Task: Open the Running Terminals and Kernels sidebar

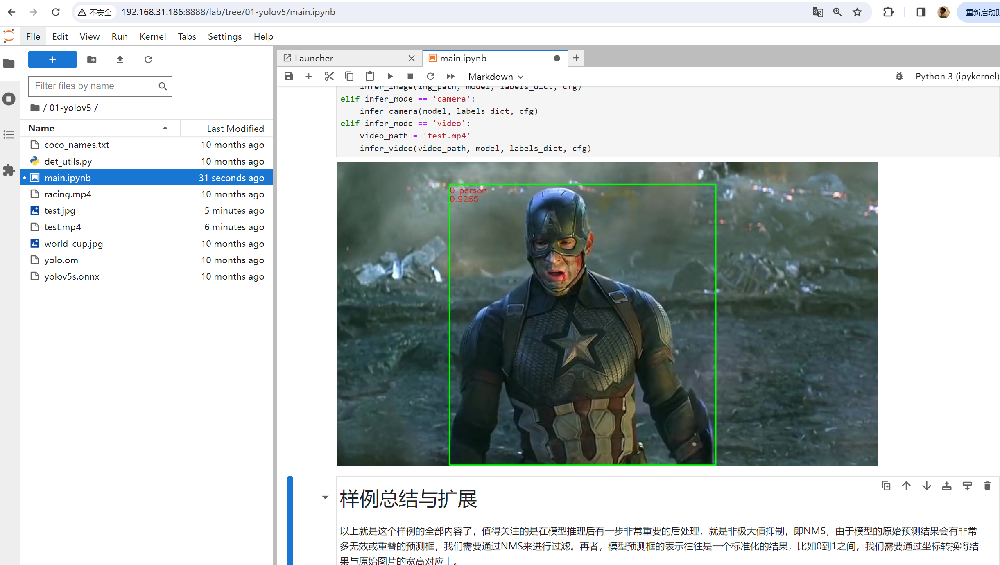Action: click(9, 99)
